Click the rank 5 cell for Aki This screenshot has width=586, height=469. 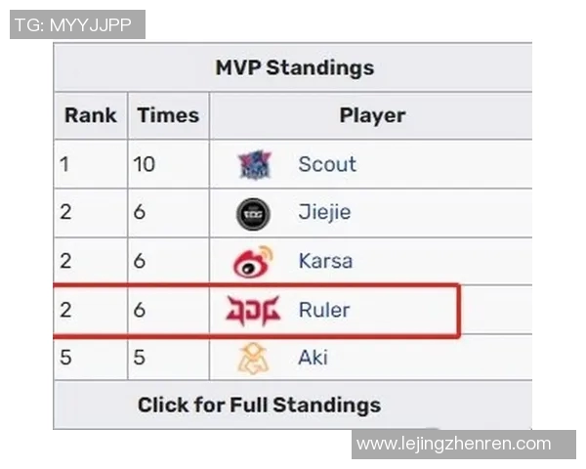[65, 358]
